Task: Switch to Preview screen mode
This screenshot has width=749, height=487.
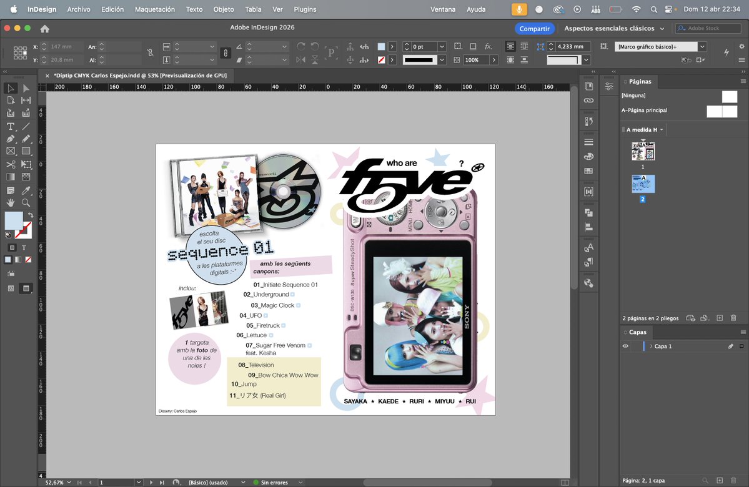Action: click(x=26, y=288)
